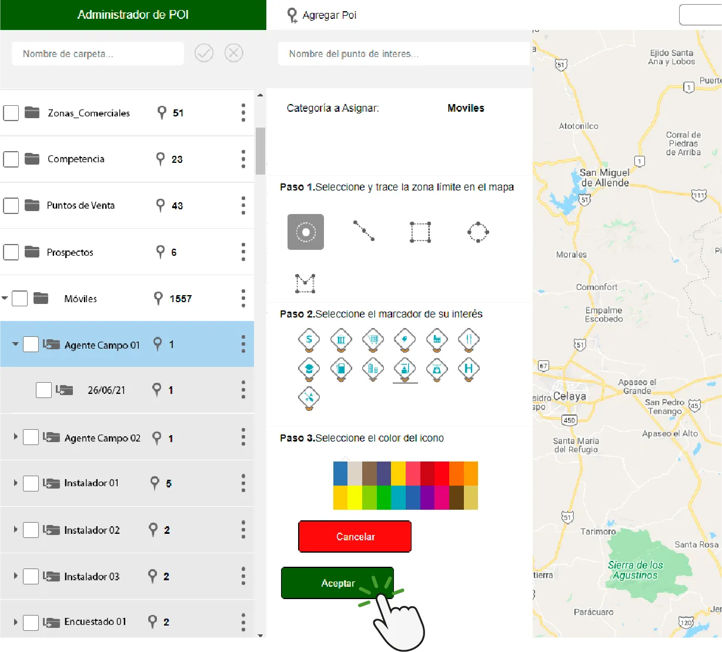Image resolution: width=722 pixels, height=652 pixels.
Task: Select the factory marker
Action: [x=437, y=340]
